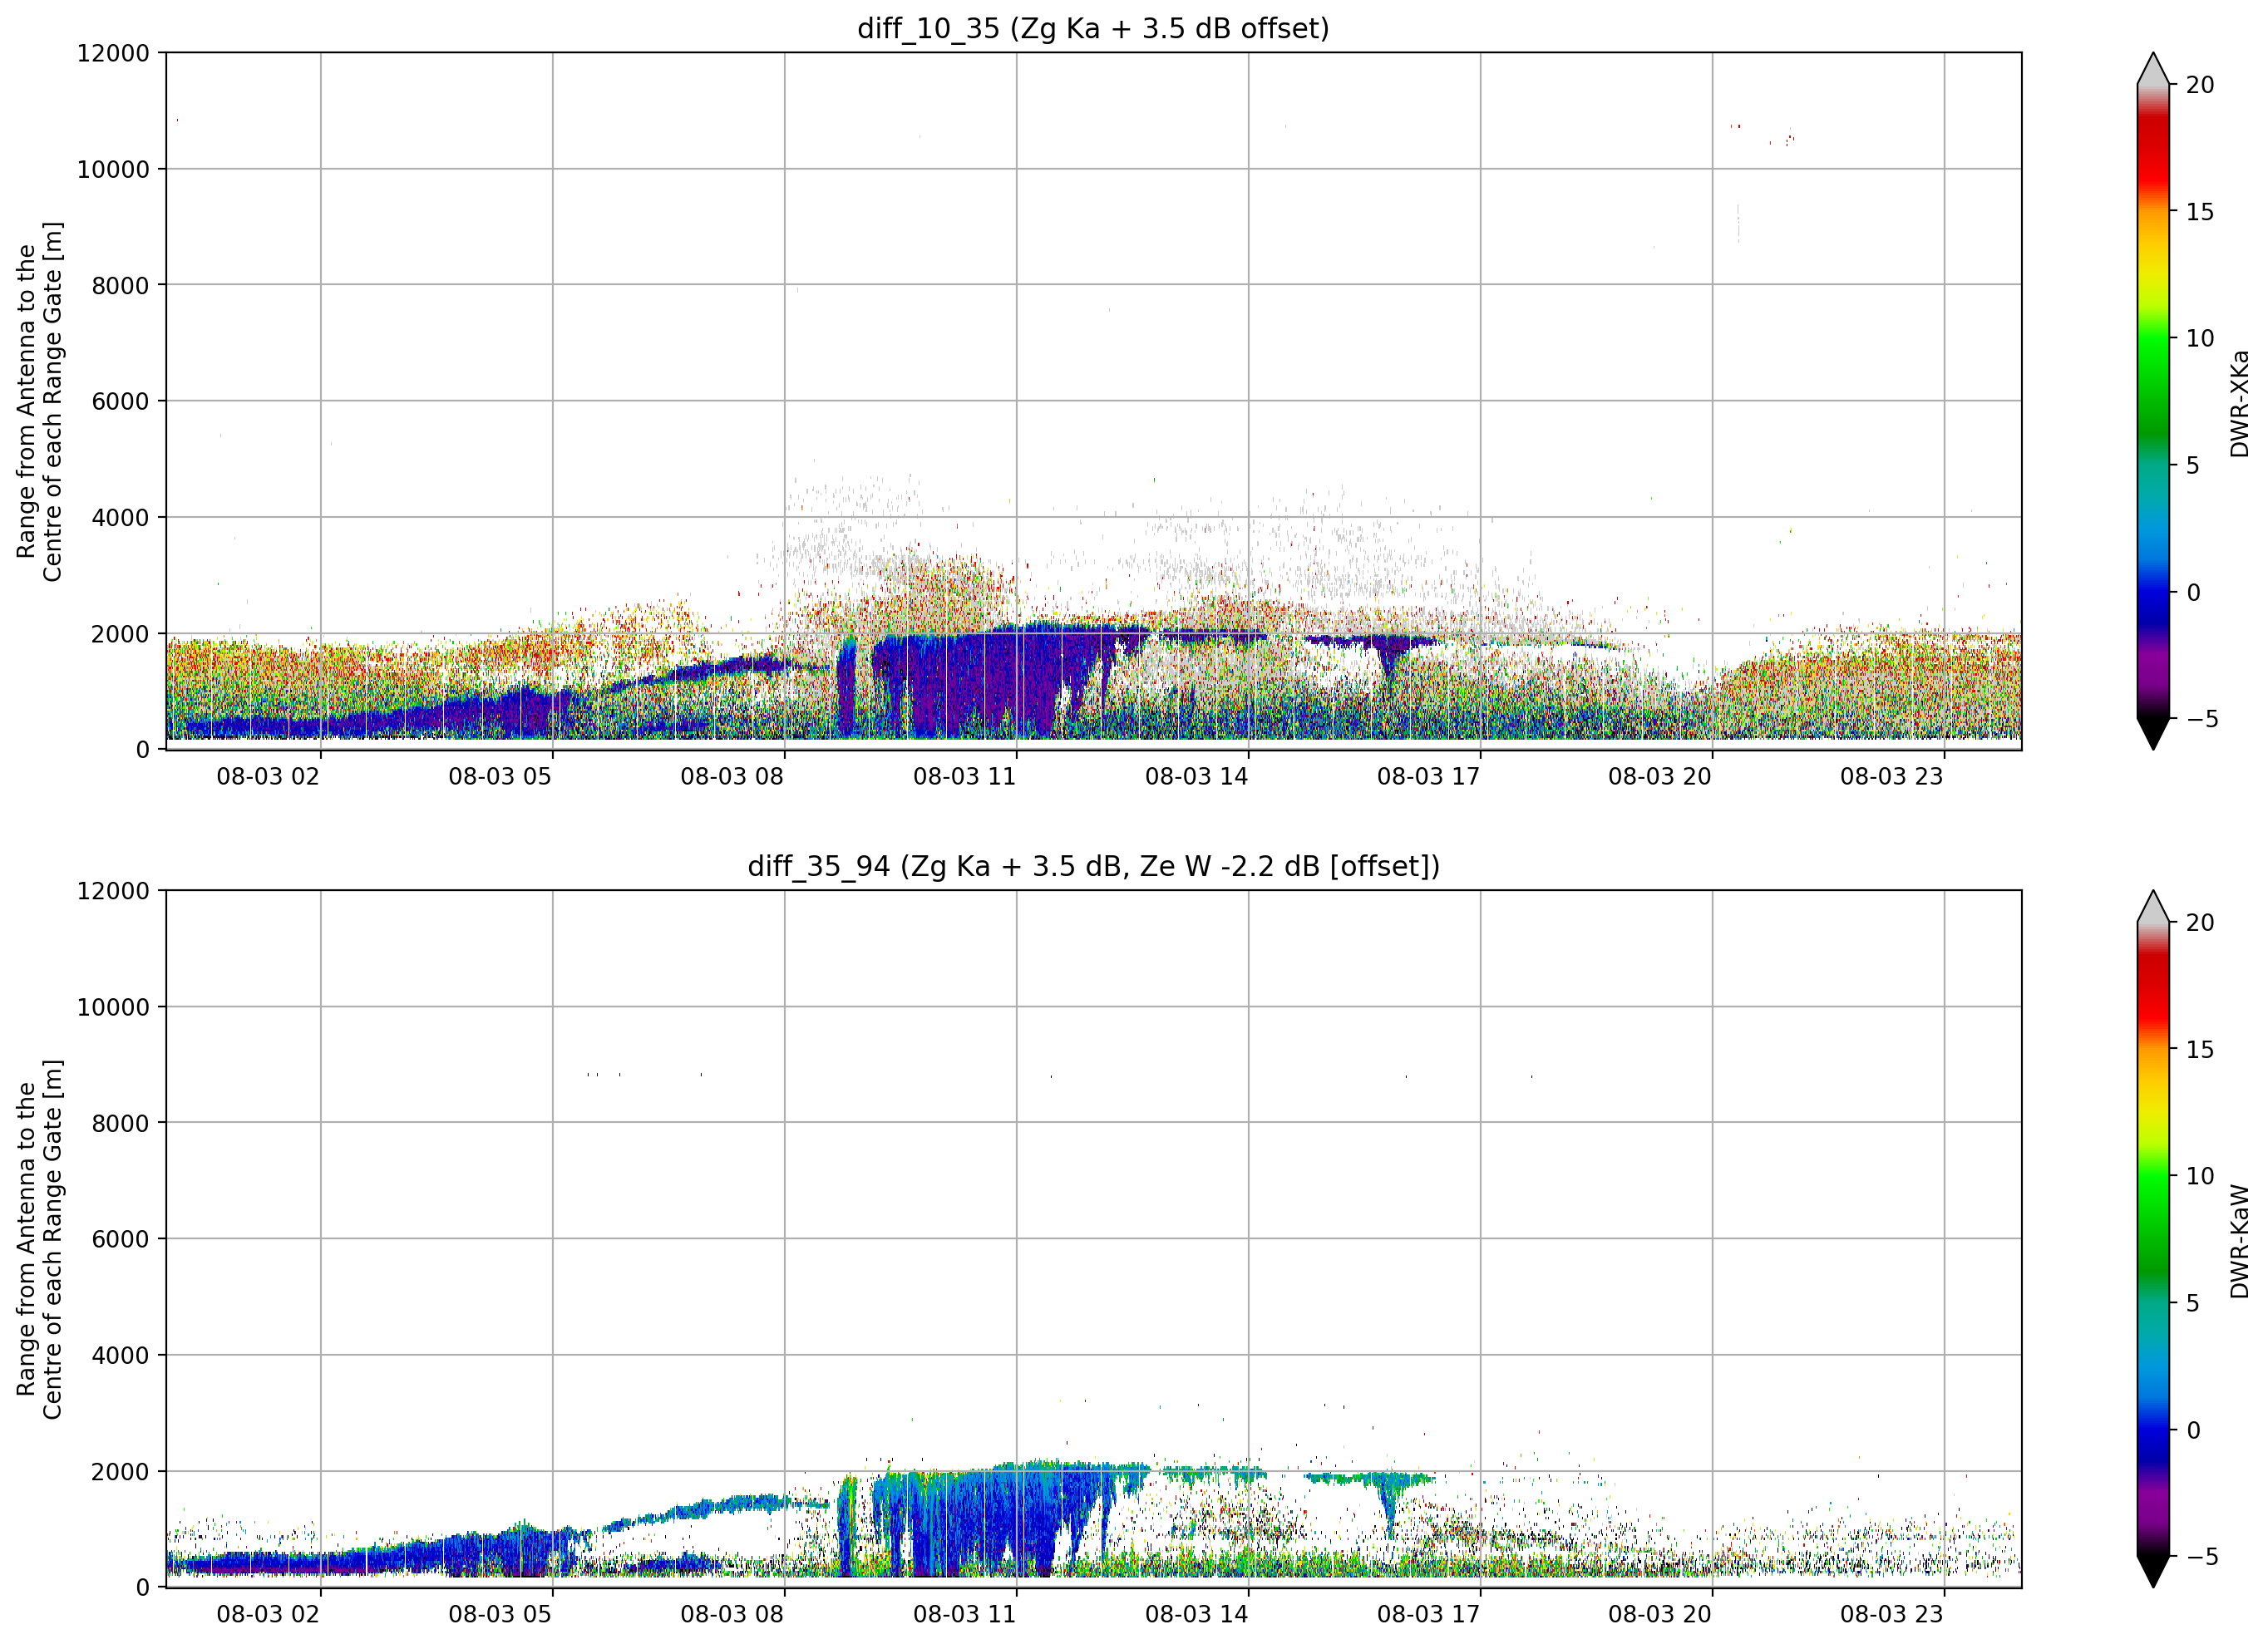Click the "−5" tick on the DWR-XKa colorbar
This screenshot has height=1644, width=2268.
point(2202,719)
